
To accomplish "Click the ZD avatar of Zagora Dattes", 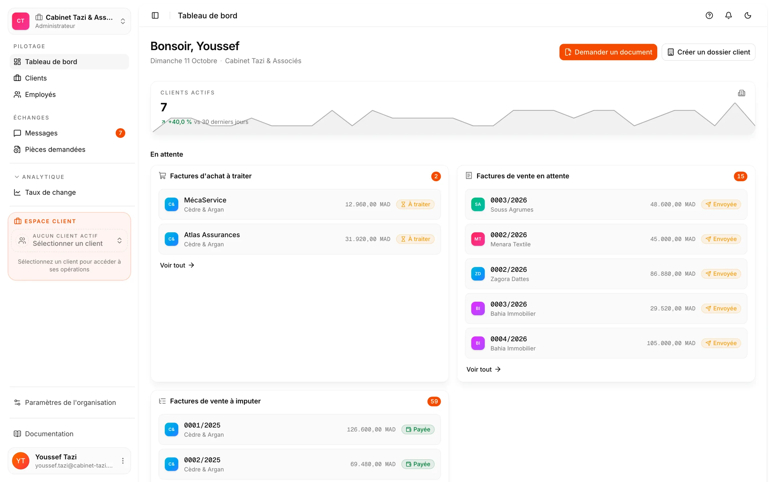I will (x=478, y=274).
